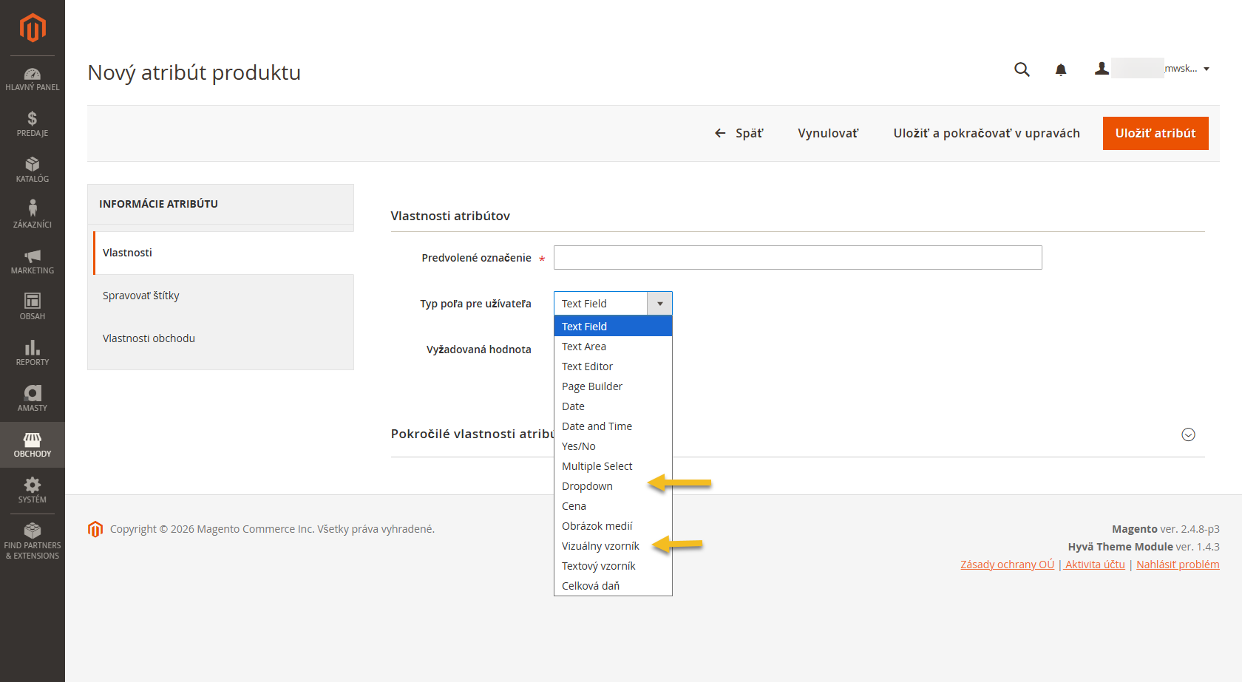
Task: Click the search magnifier icon
Action: (1022, 69)
